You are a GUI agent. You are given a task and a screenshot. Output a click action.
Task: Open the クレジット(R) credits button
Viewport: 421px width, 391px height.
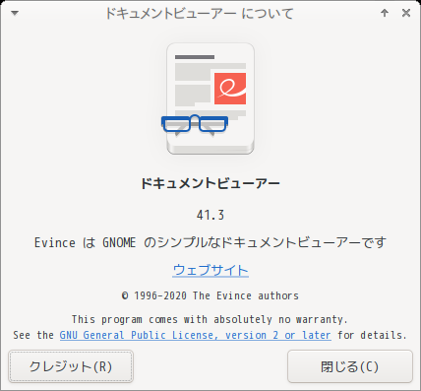[71, 366]
